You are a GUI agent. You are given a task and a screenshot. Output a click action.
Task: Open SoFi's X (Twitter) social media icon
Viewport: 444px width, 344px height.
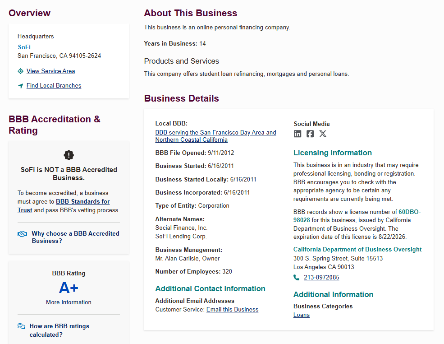click(323, 134)
